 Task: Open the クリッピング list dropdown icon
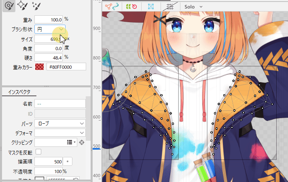point(72,142)
